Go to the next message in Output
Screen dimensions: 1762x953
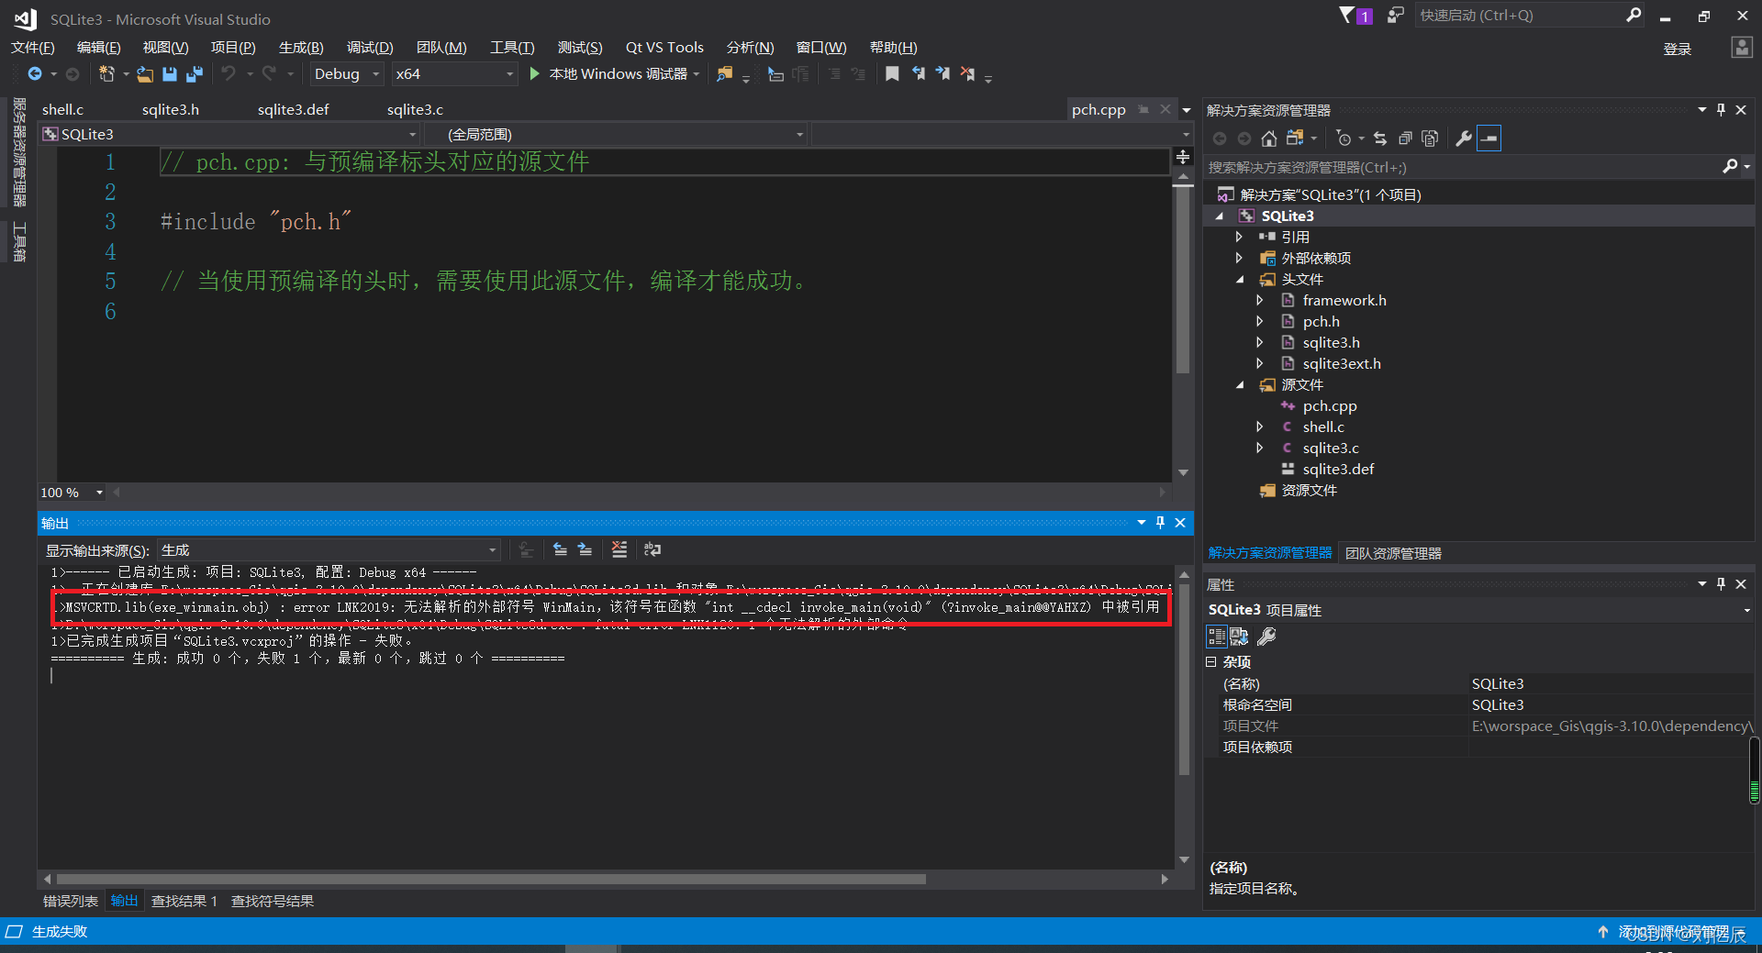coord(585,549)
